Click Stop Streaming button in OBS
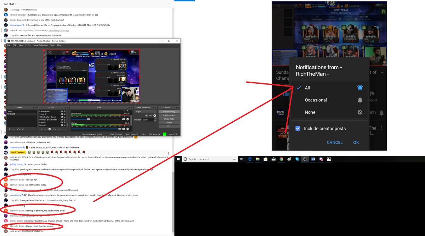This screenshot has width=425, height=236. tap(169, 112)
